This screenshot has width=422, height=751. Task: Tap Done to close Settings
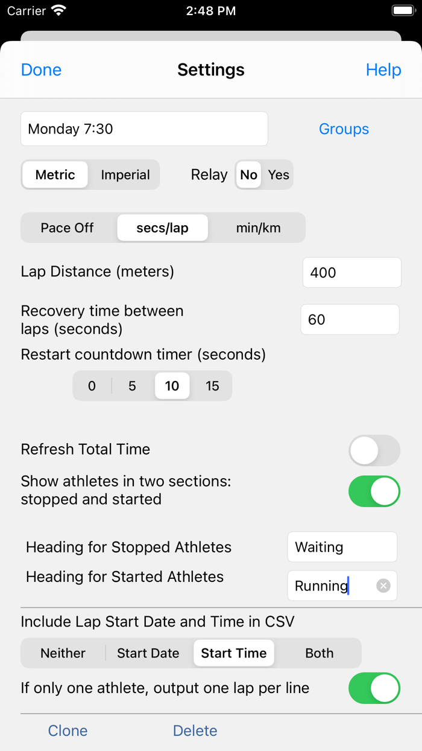click(40, 69)
